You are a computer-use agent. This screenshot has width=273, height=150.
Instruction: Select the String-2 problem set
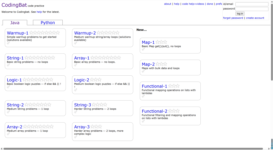tap(15, 105)
